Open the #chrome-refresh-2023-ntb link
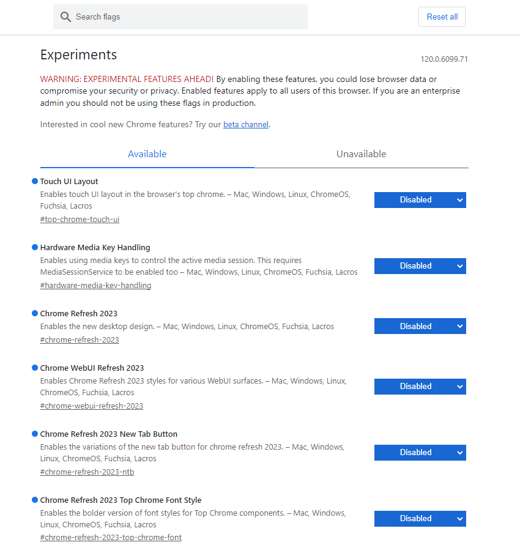 87,472
